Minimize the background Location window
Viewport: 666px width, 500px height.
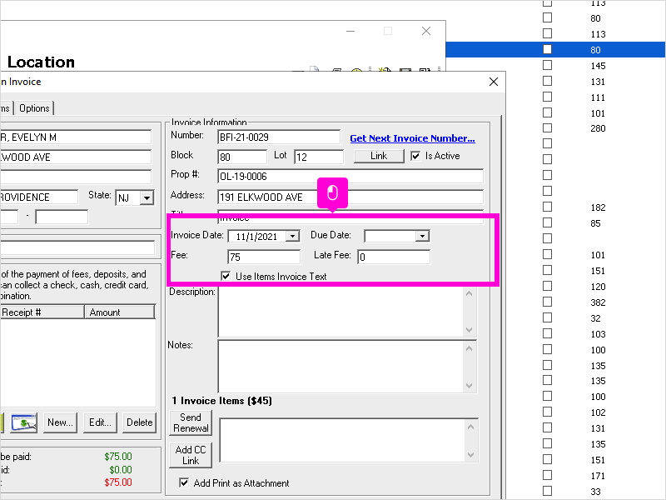pos(350,31)
